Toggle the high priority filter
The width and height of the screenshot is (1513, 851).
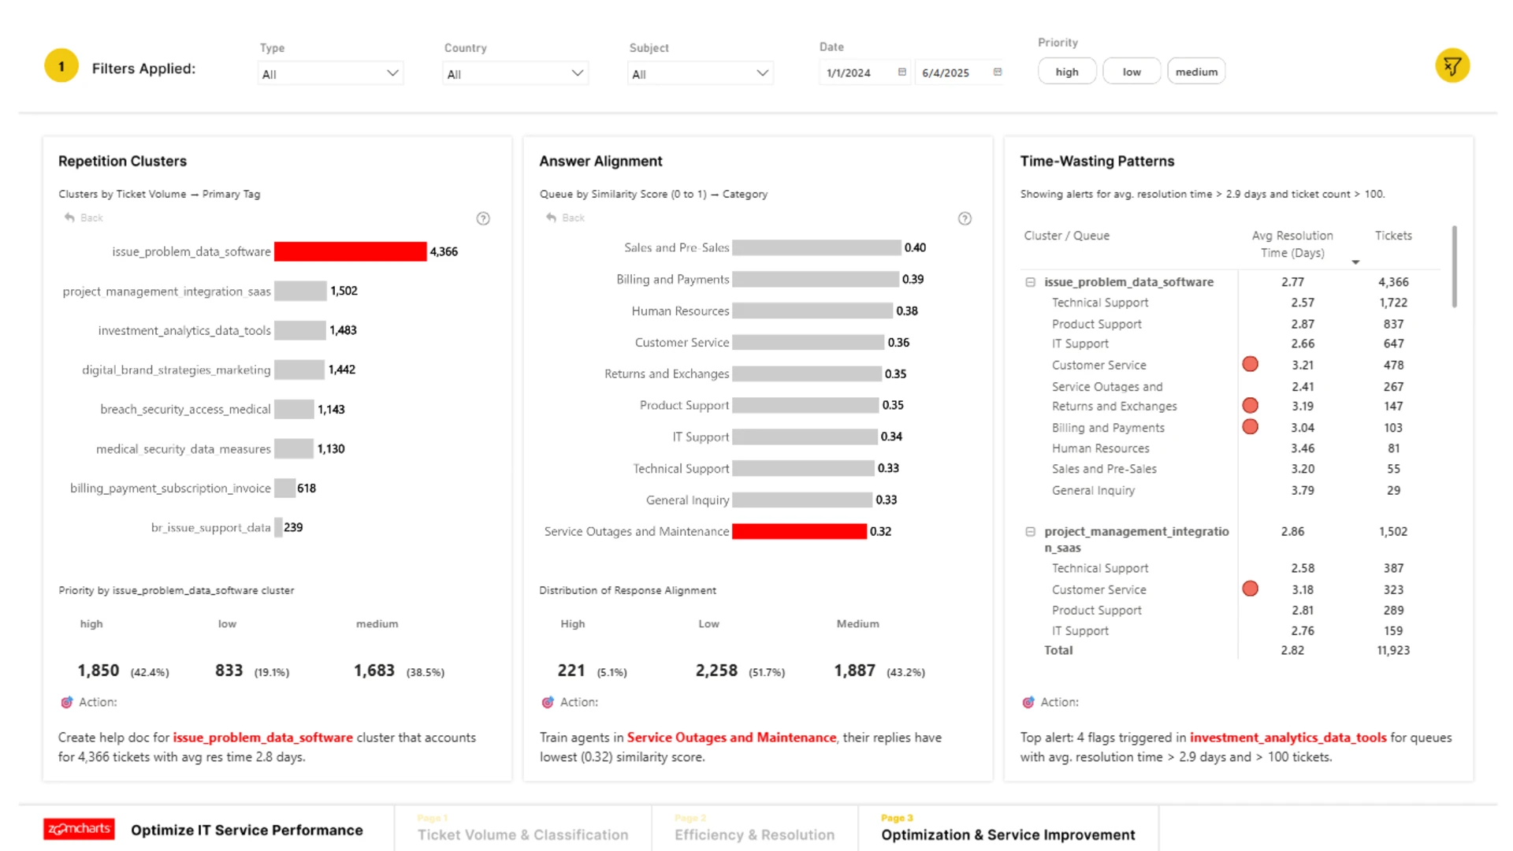pyautogui.click(x=1066, y=72)
